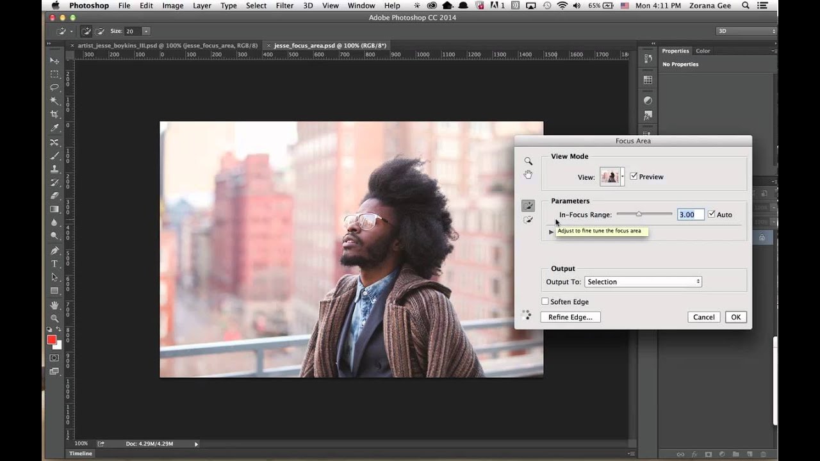Pick the Zoom tool in Focus Area dialog
Image resolution: width=820 pixels, height=461 pixels.
(x=528, y=161)
